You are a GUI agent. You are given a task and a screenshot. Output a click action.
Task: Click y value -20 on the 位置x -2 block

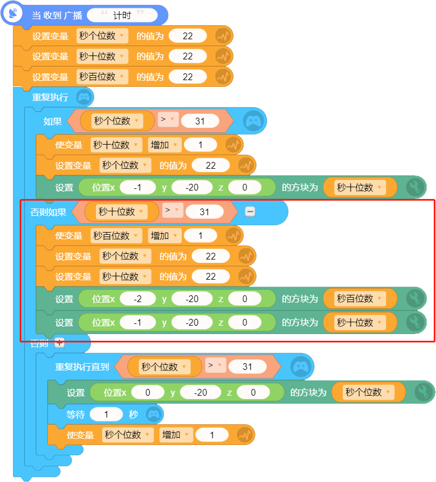[192, 299]
